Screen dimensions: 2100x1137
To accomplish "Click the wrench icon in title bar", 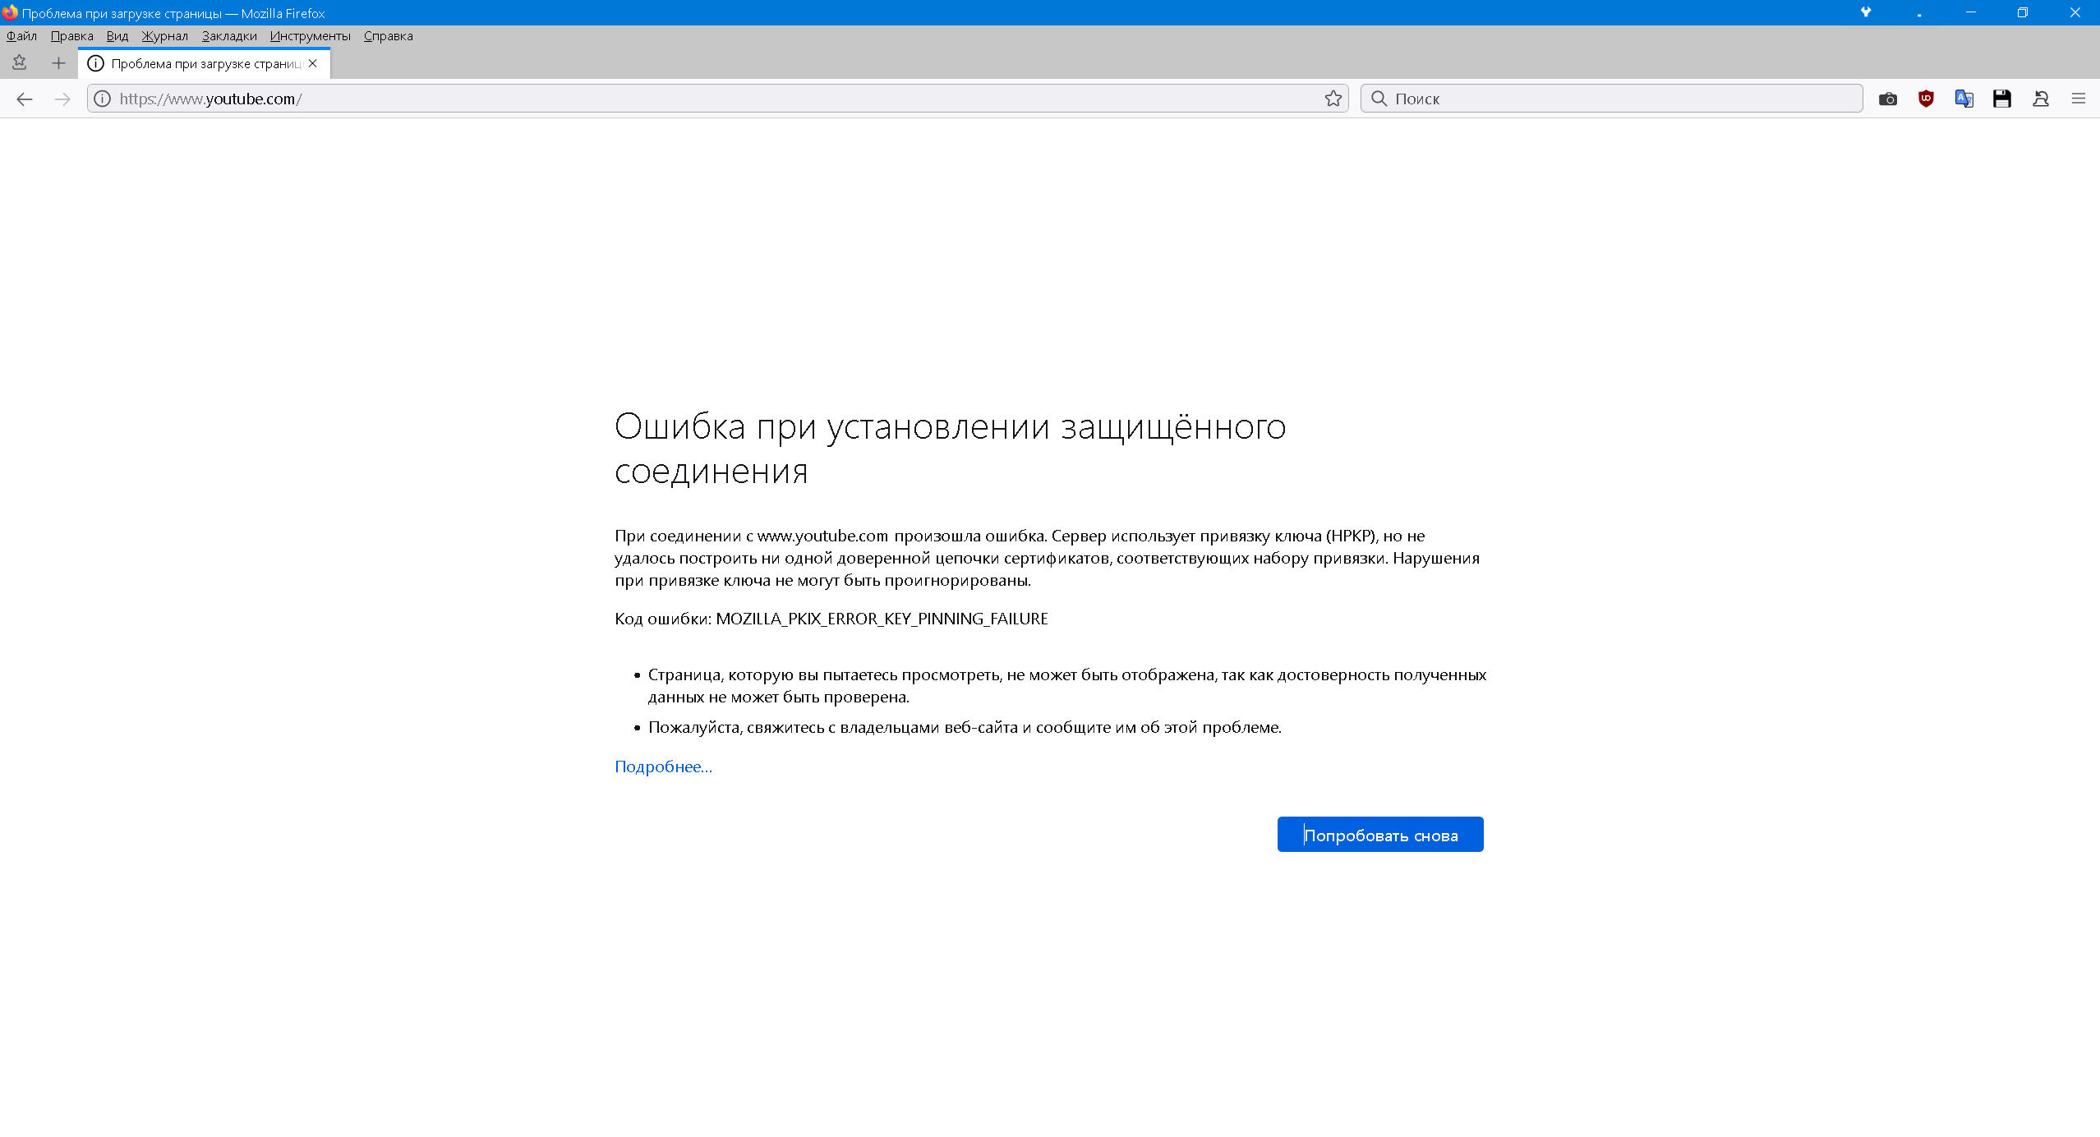I will coord(1866,12).
